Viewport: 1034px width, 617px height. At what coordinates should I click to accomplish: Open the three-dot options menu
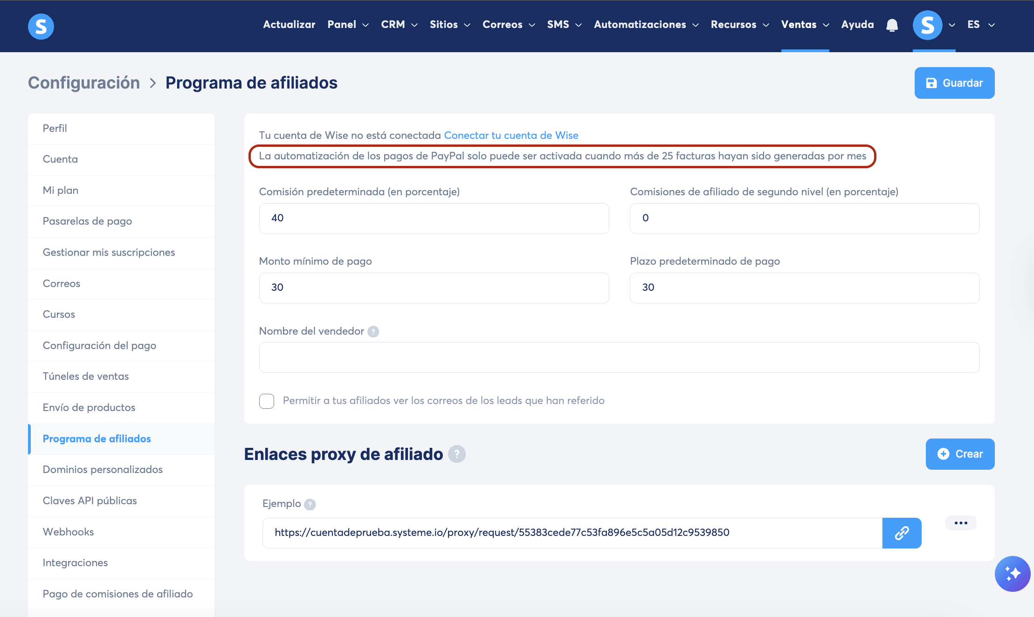tap(960, 523)
